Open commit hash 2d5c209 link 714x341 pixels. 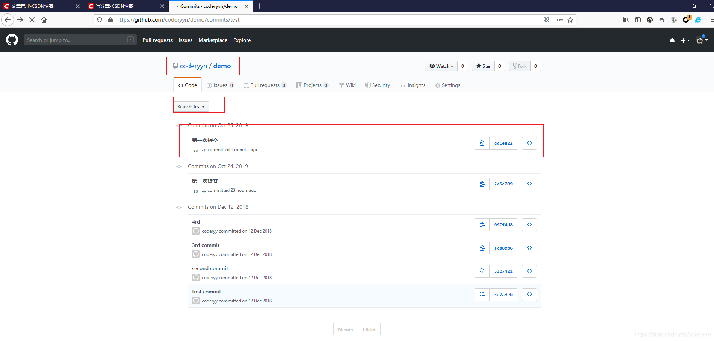coord(503,184)
